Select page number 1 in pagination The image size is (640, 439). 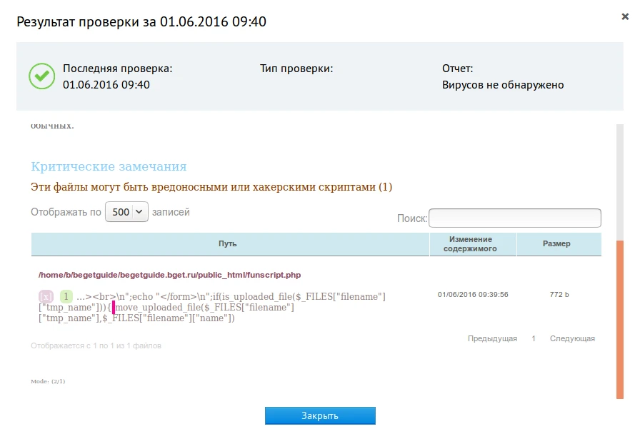534,338
